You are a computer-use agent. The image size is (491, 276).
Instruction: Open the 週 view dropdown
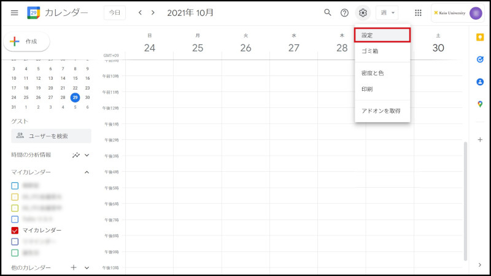[x=387, y=12]
